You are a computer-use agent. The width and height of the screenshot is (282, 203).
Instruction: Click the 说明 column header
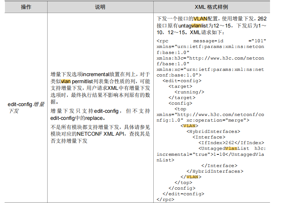tap(100, 7)
